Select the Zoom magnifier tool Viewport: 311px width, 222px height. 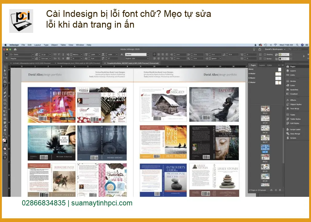tap(5, 134)
